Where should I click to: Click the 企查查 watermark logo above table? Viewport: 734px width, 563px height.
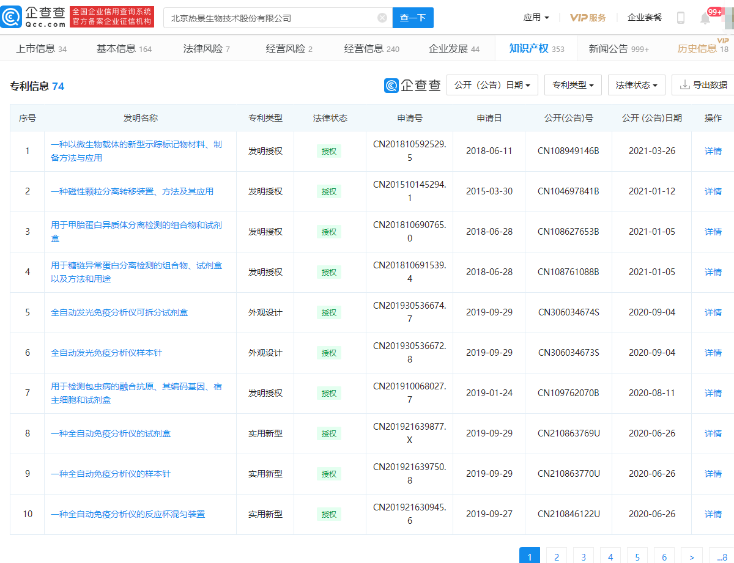tap(412, 86)
